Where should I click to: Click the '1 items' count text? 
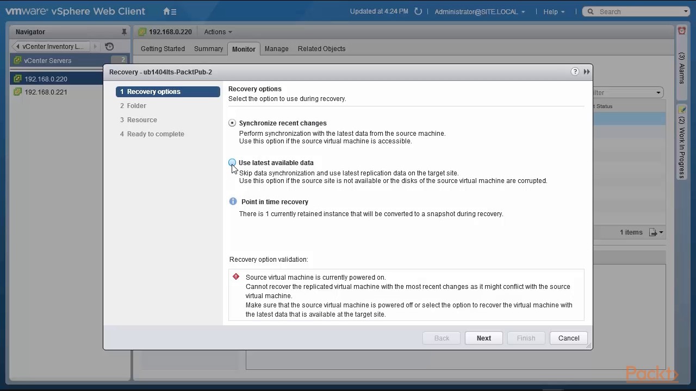(631, 232)
